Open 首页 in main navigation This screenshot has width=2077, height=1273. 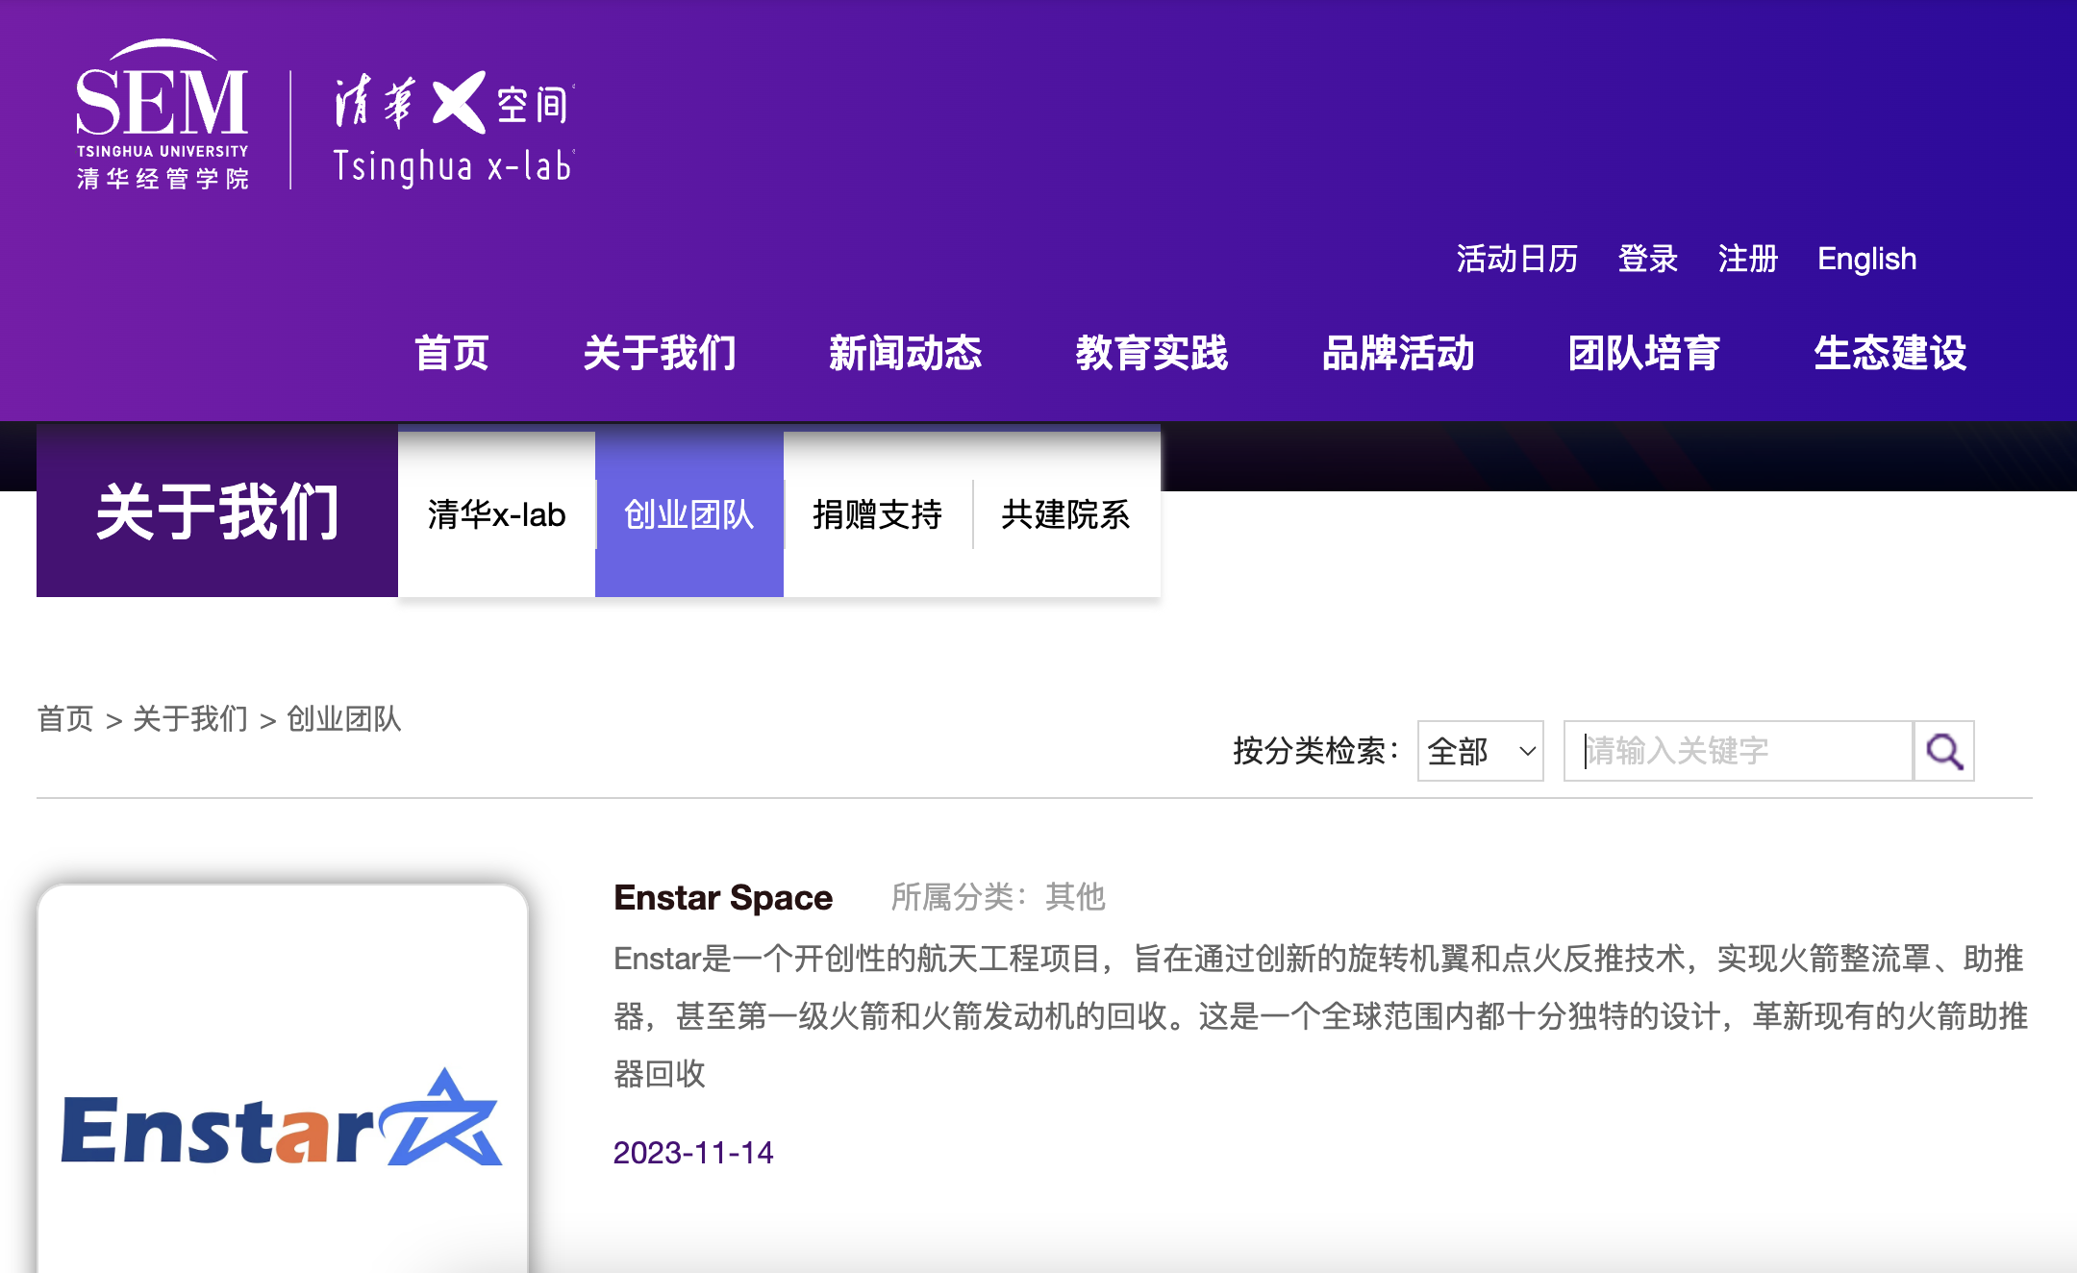[x=452, y=353]
